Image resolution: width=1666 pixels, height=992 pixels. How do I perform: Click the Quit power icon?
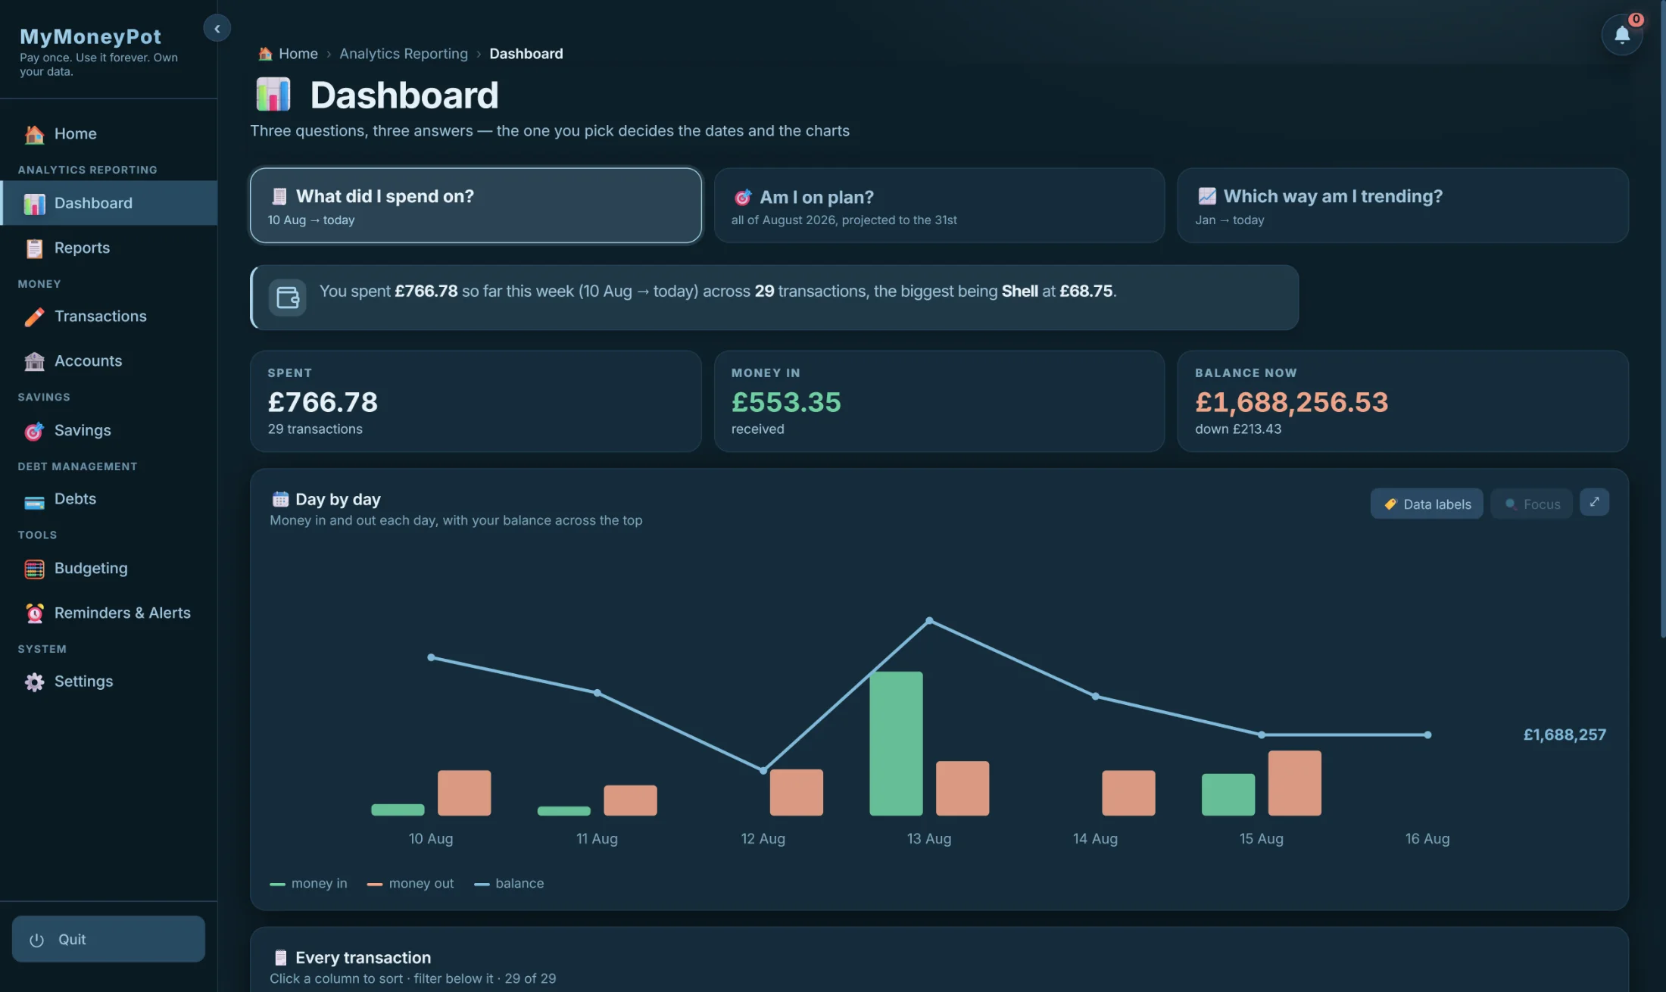(36, 940)
